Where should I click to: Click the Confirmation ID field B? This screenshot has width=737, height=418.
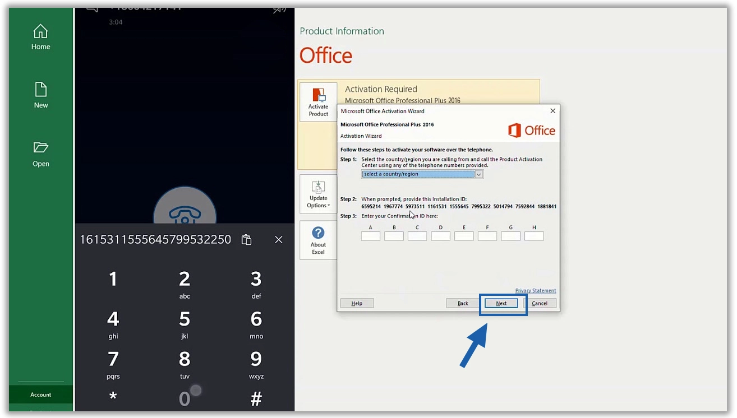[x=394, y=236]
